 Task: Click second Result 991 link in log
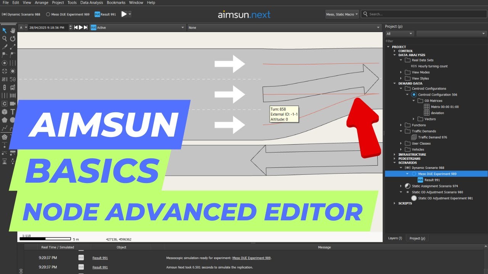click(100, 268)
